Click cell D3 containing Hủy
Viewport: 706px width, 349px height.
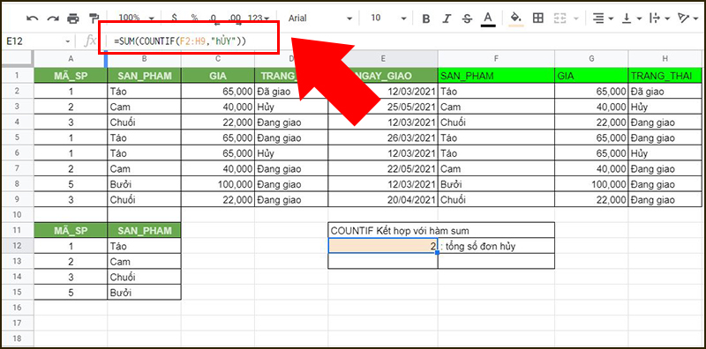click(291, 107)
